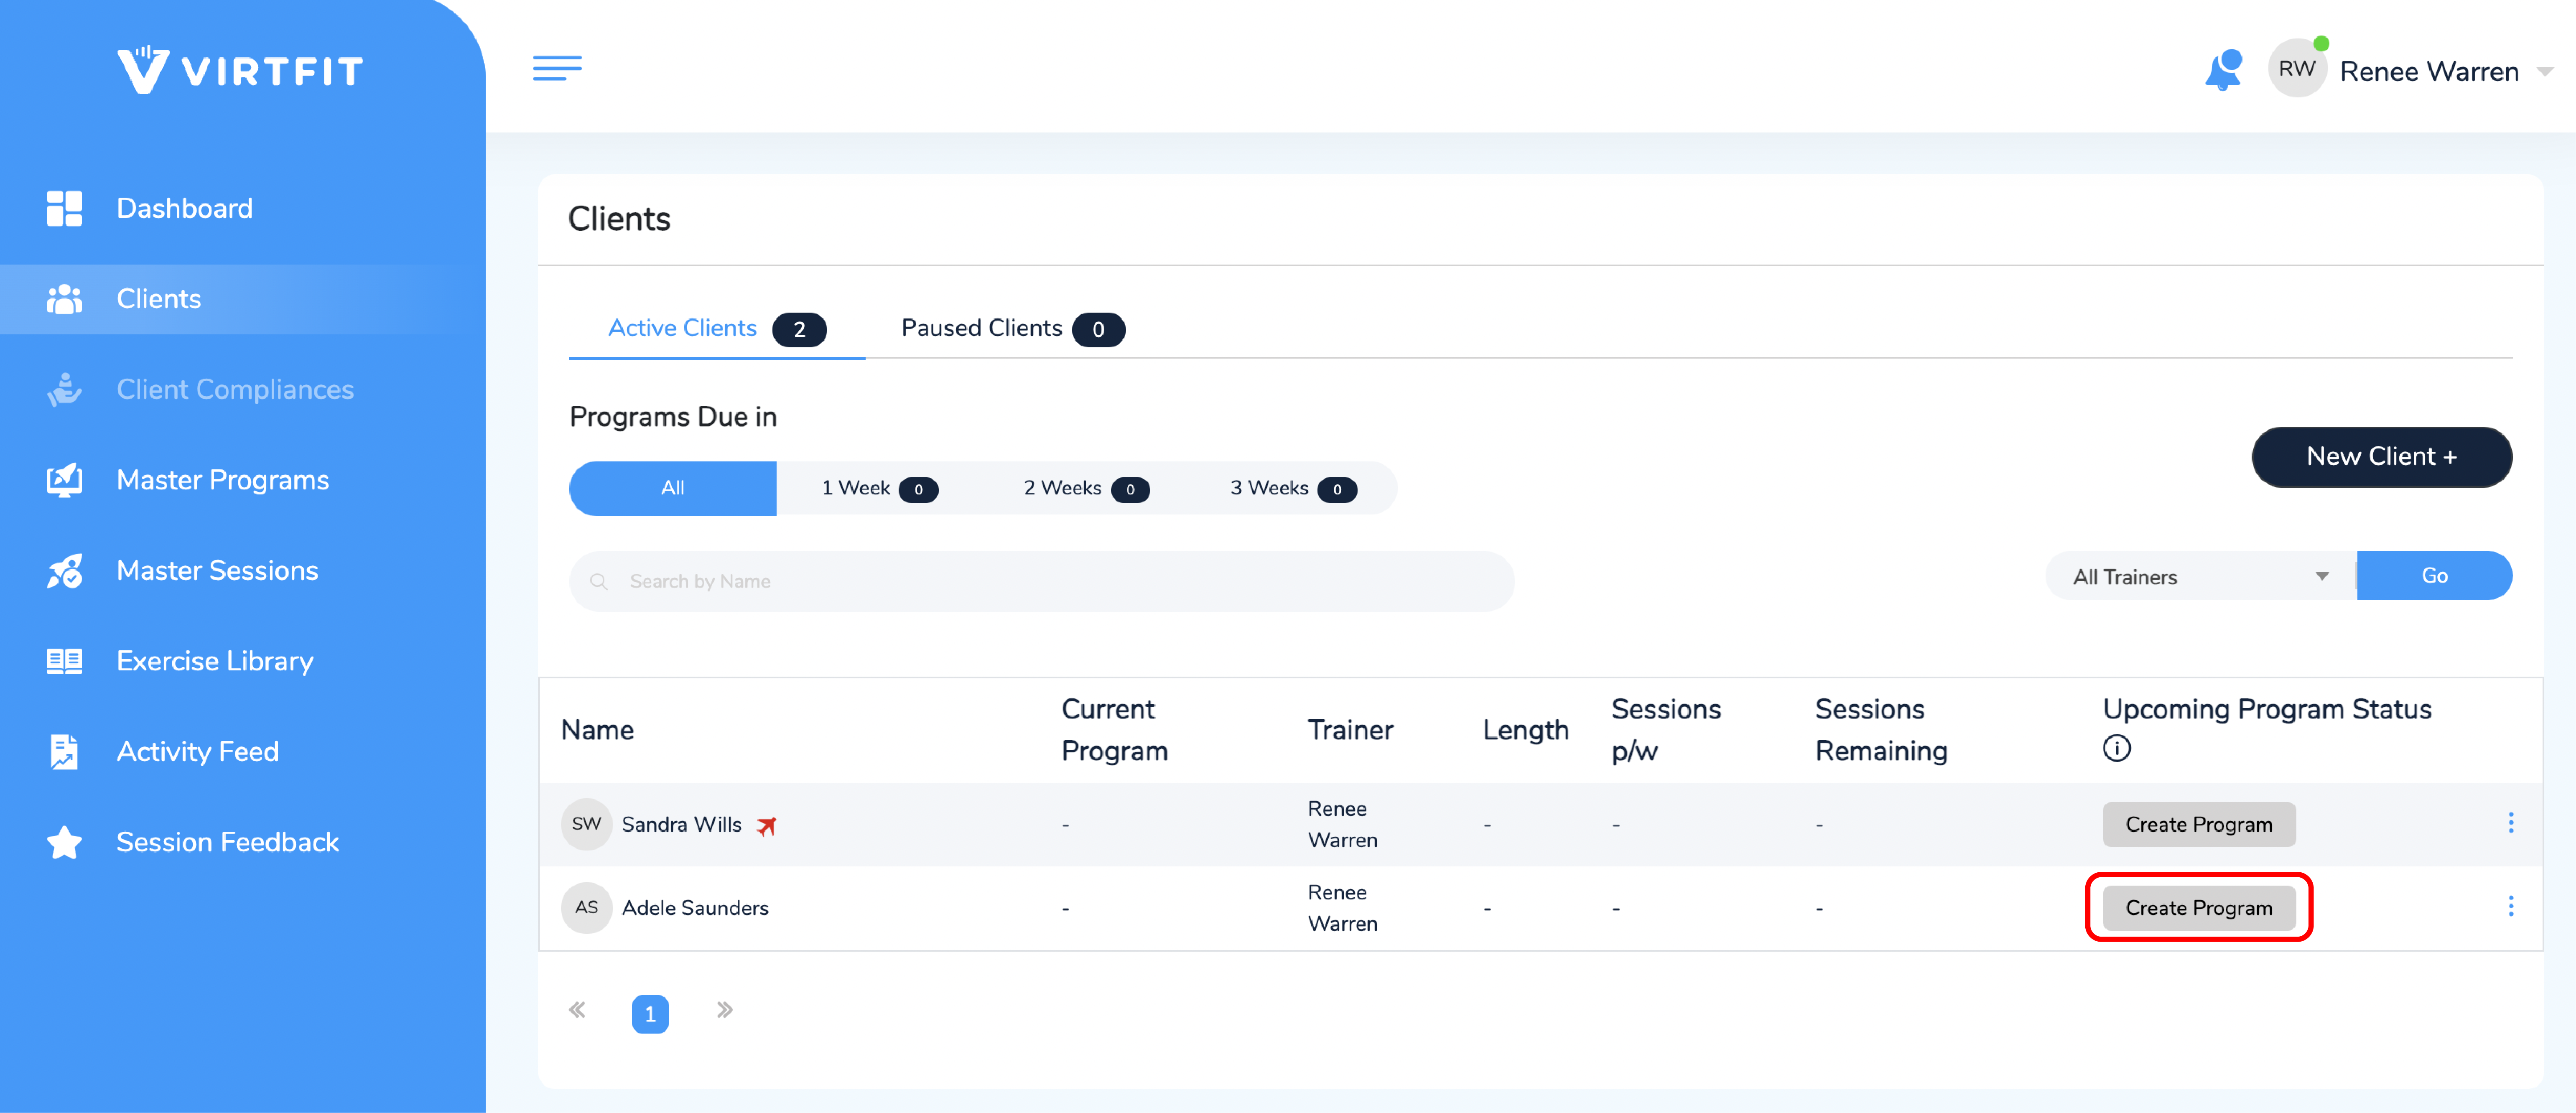Open Sandra Wills client name

[x=682, y=825]
